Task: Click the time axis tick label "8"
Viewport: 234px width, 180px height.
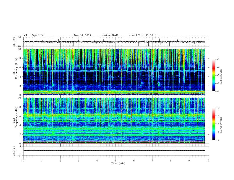Action: (171, 161)
